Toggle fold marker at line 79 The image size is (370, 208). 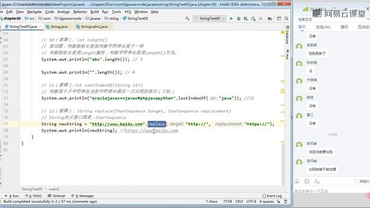tap(20, 137)
